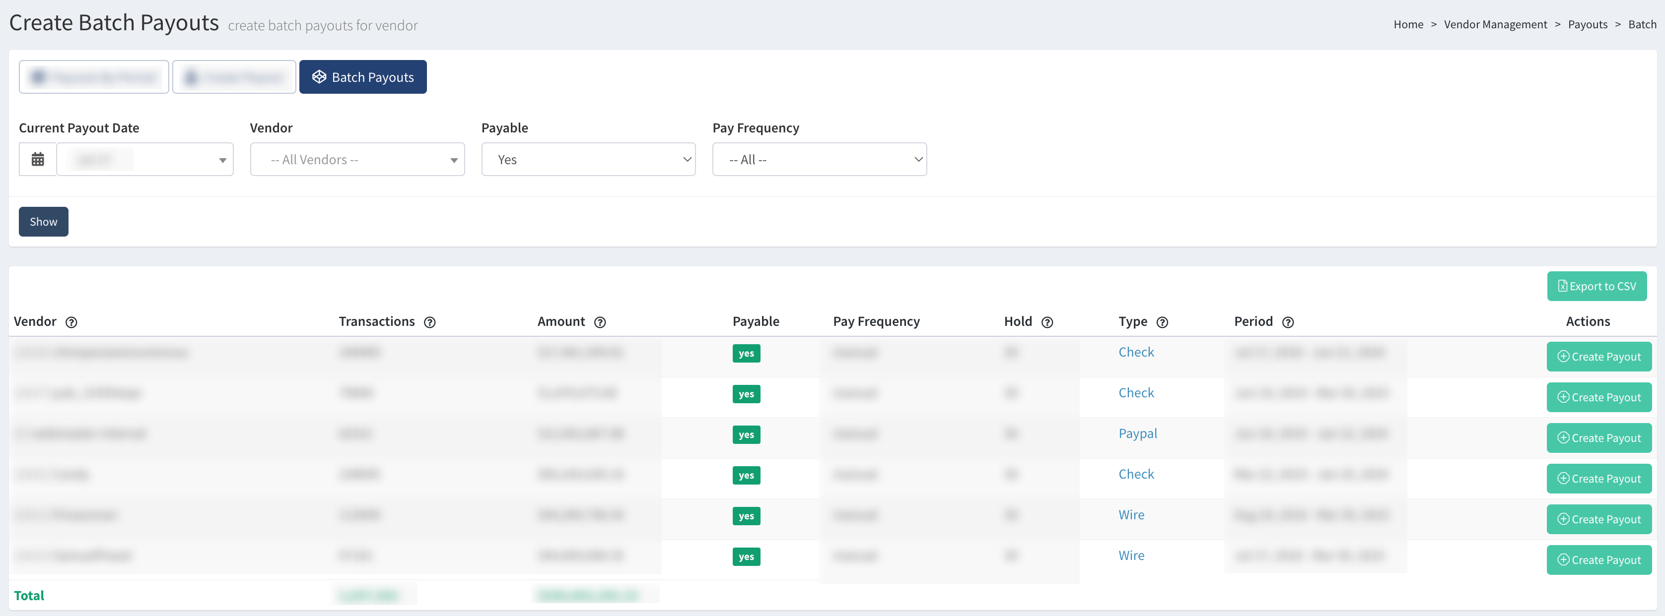Click the Amount column help icon
Viewport: 1665px width, 616px height.
[600, 322]
